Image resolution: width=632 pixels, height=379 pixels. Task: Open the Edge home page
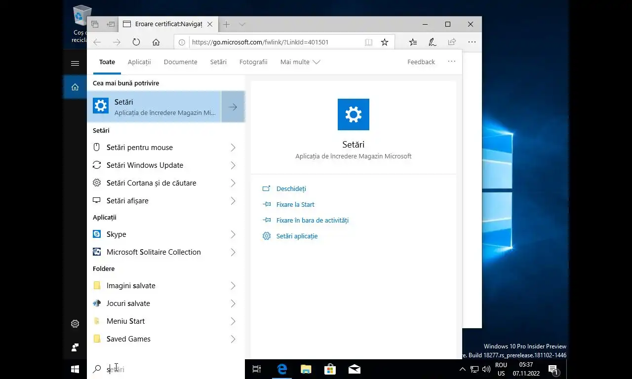[156, 42]
